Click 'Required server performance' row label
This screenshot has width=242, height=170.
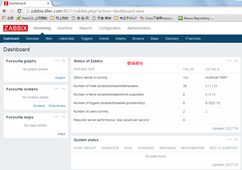pyautogui.click(x=111, y=120)
